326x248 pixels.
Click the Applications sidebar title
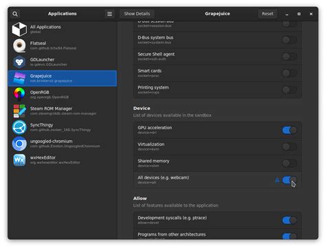tap(63, 14)
